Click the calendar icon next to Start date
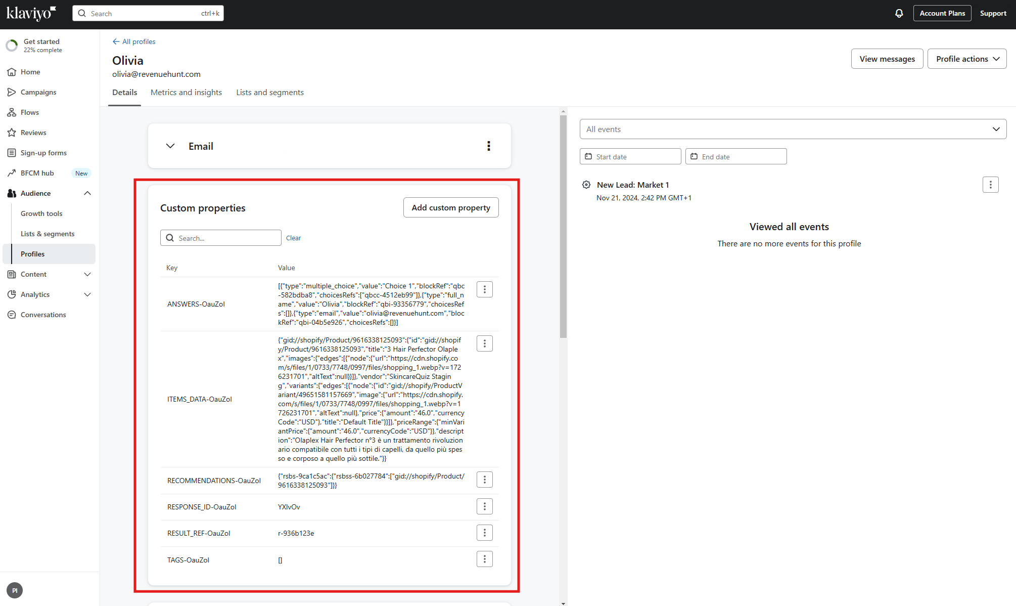The image size is (1016, 606). [589, 156]
